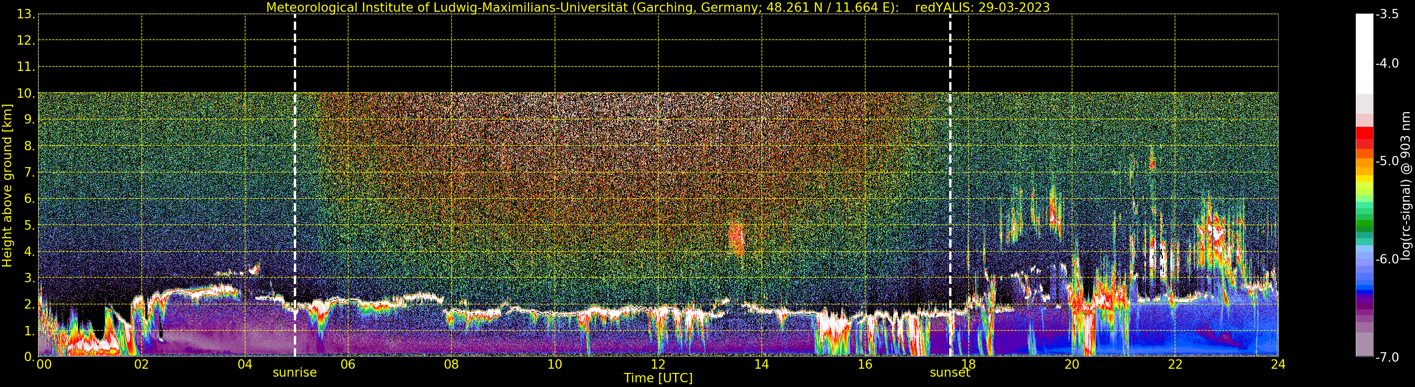
Task: Click the 'Height above ground [km]' axis label
Action: point(7,186)
